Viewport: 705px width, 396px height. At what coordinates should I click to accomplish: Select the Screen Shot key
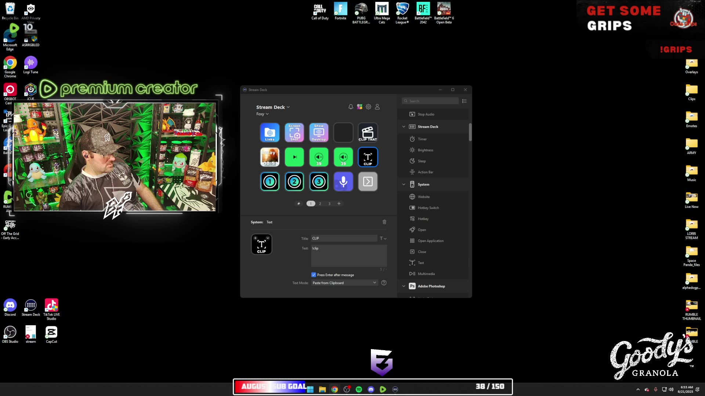click(294, 132)
